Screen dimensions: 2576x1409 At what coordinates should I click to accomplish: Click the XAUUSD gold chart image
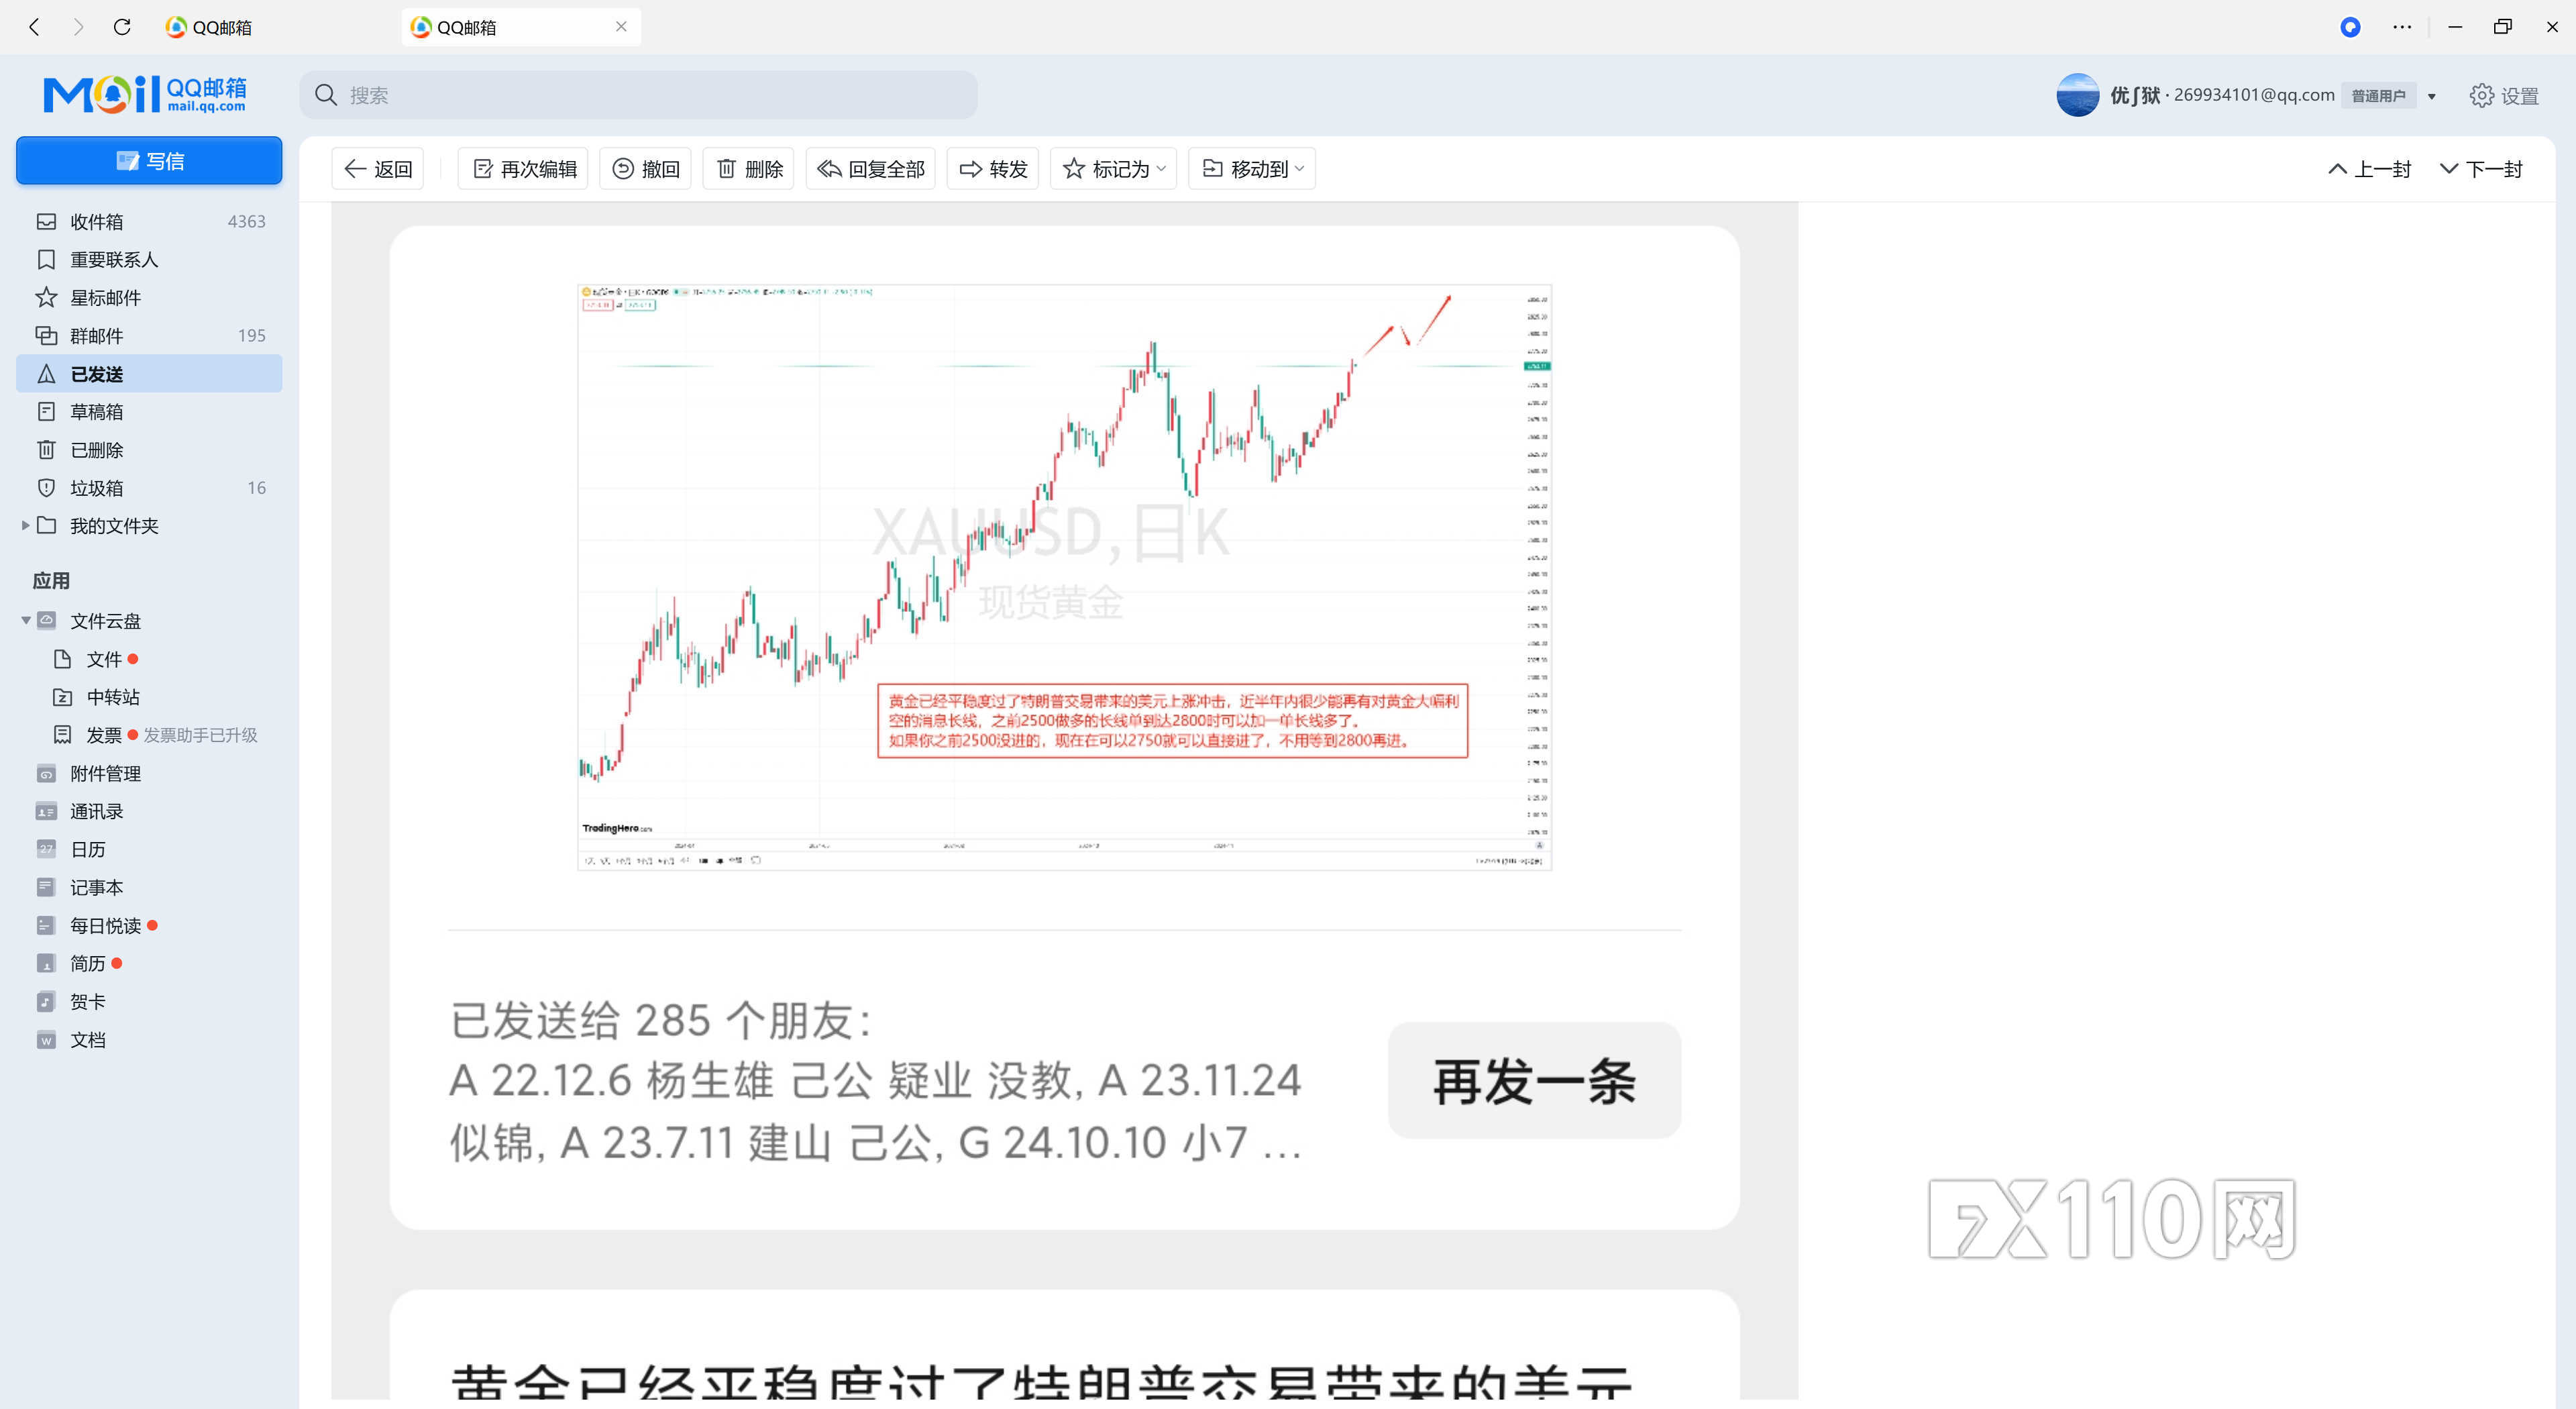pyautogui.click(x=1064, y=577)
